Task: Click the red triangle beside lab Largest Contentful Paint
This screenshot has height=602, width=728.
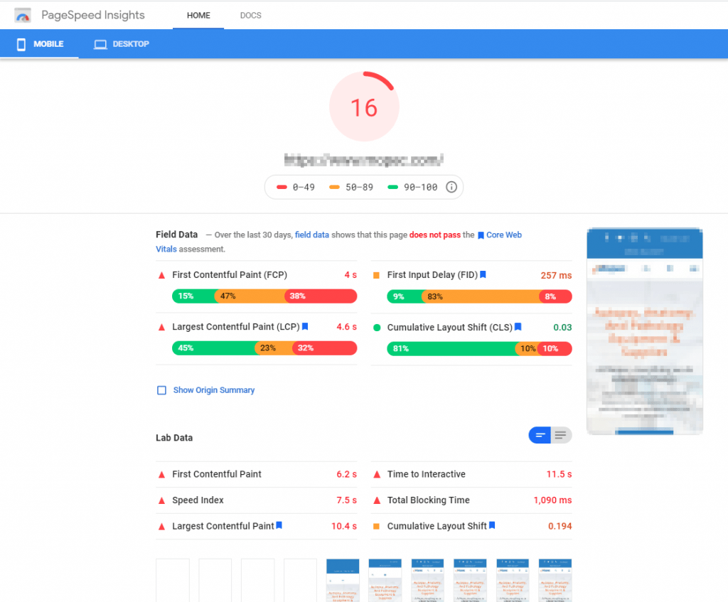Action: 161,527
